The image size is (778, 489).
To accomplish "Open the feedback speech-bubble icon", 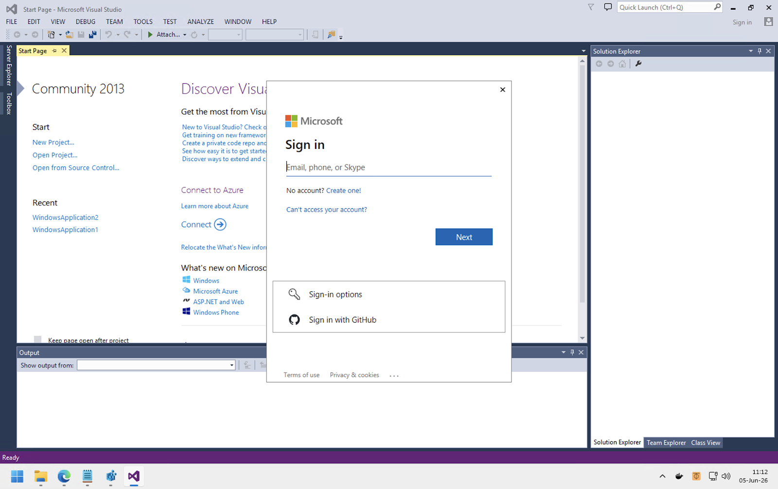I will 608,7.
